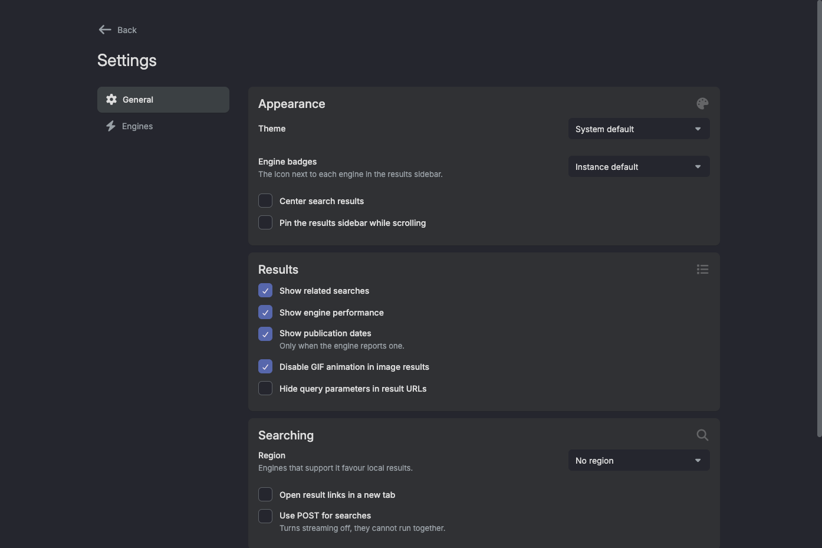Click the Appearance palette icon
The width and height of the screenshot is (822, 548).
tap(702, 104)
